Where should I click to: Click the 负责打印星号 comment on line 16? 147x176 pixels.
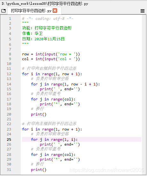point(46,94)
